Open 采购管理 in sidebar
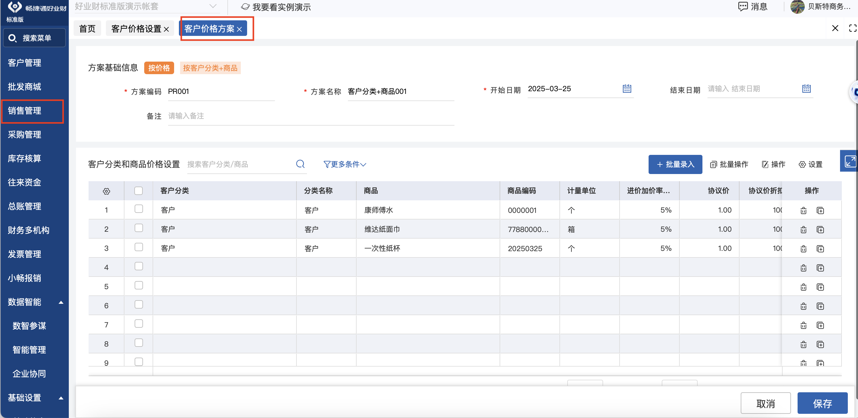 coord(25,135)
